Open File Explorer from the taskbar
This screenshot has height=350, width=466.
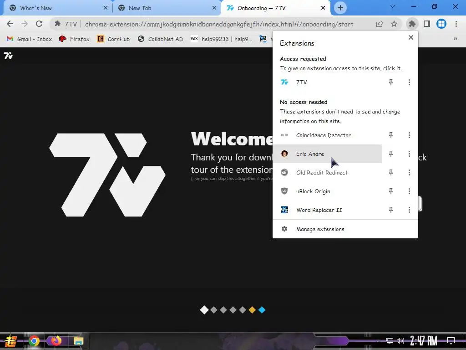pos(78,341)
